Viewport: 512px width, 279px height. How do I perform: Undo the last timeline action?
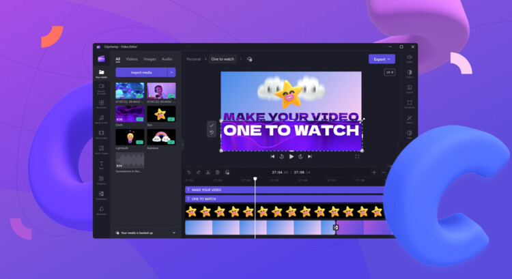pyautogui.click(x=188, y=173)
